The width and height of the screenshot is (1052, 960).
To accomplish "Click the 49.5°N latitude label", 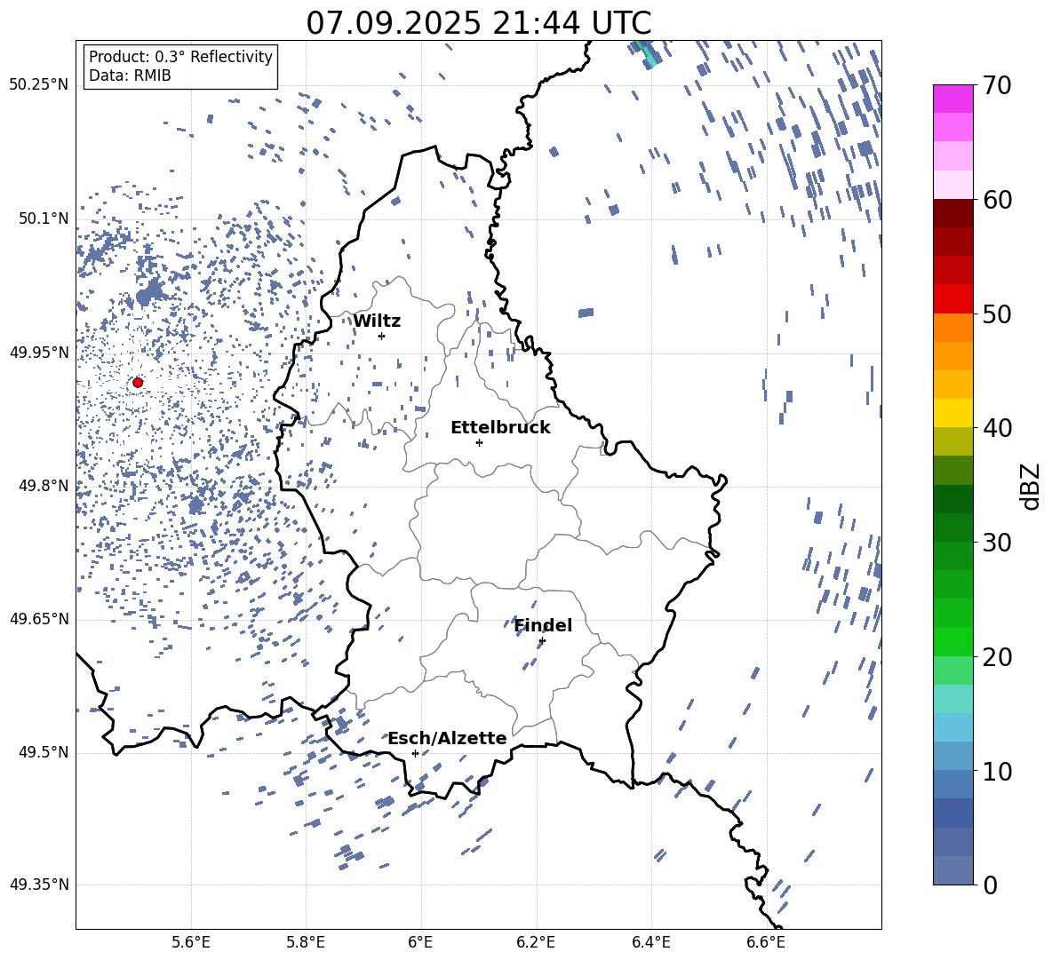I will 43,753.
